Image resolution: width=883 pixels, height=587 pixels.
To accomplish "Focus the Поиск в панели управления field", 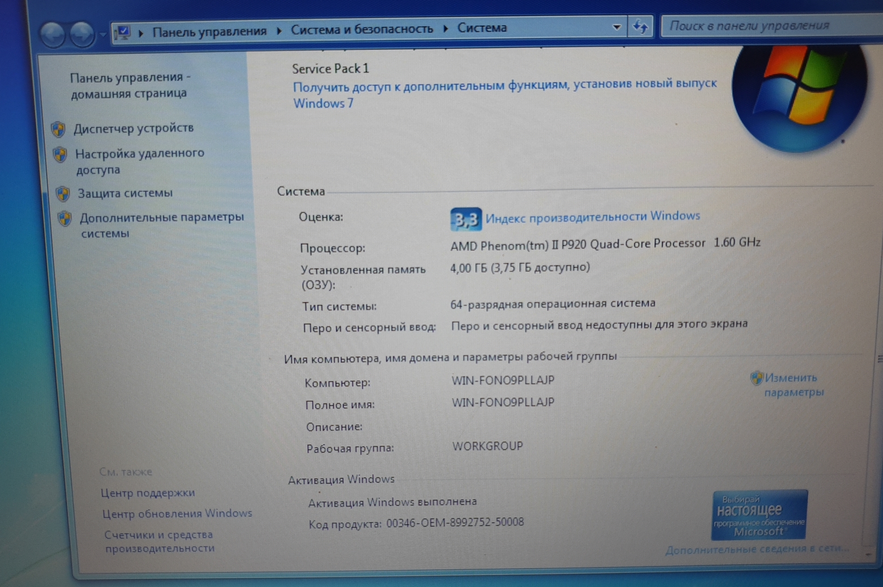I will coord(761,26).
